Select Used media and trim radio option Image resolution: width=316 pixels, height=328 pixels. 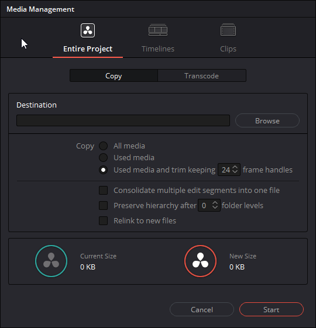click(x=103, y=170)
